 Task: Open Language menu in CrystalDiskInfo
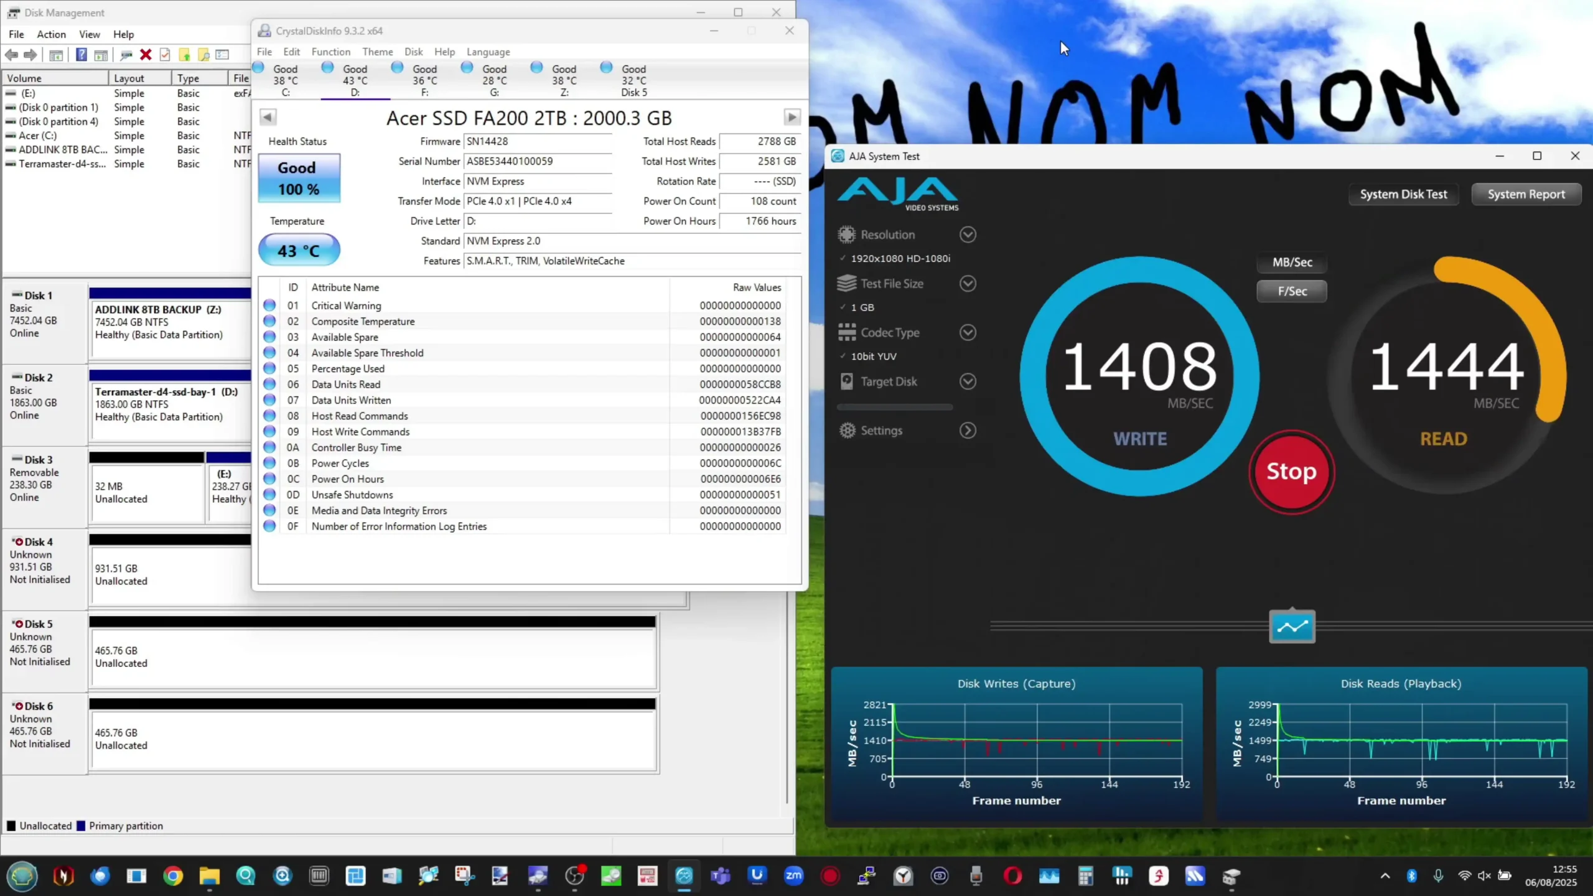[488, 52]
